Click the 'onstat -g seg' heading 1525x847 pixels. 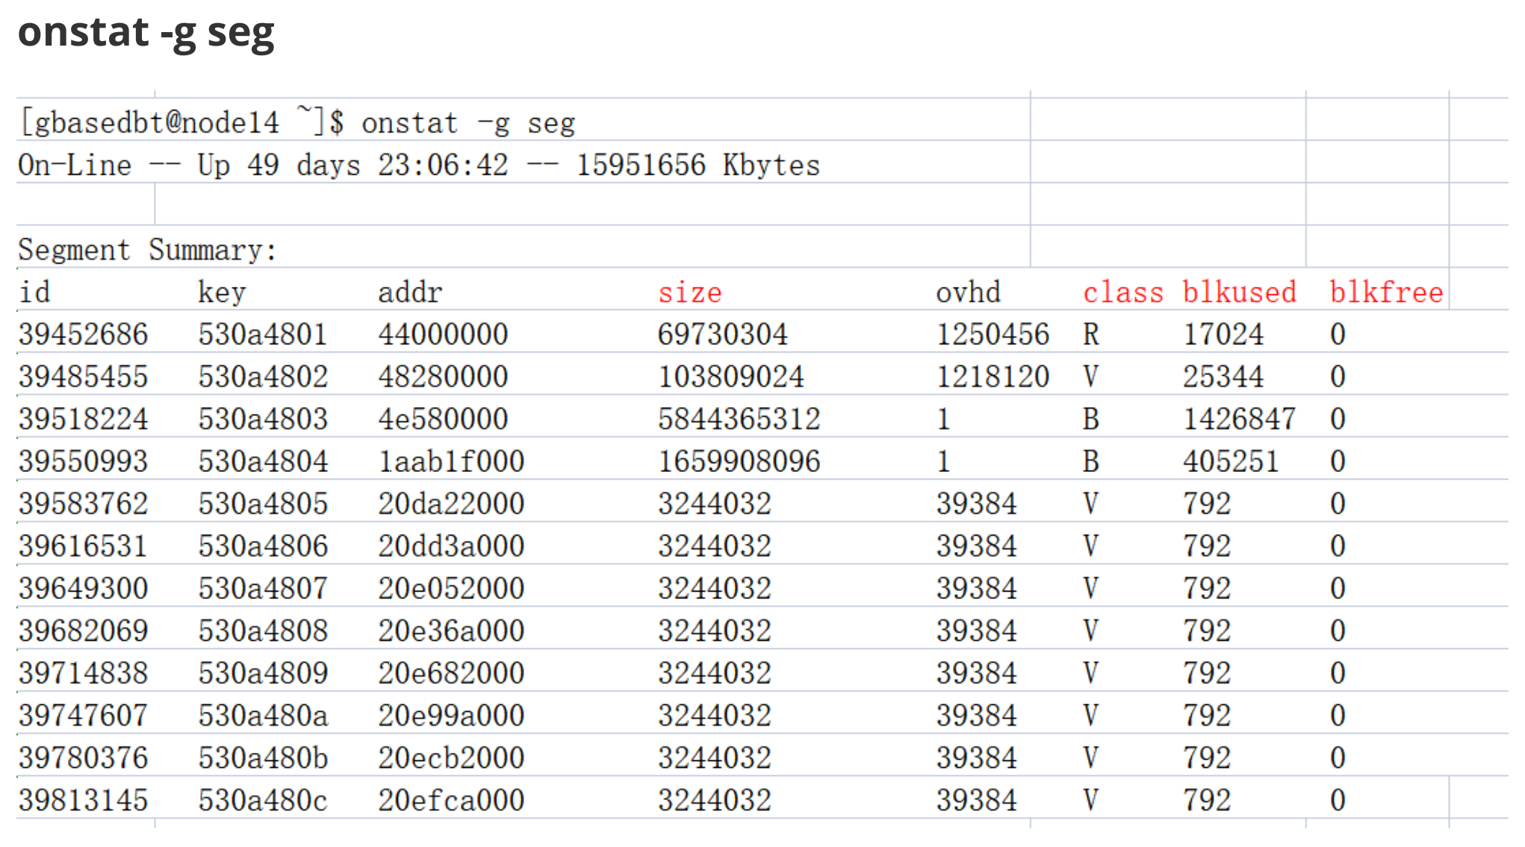pyautogui.click(x=146, y=33)
